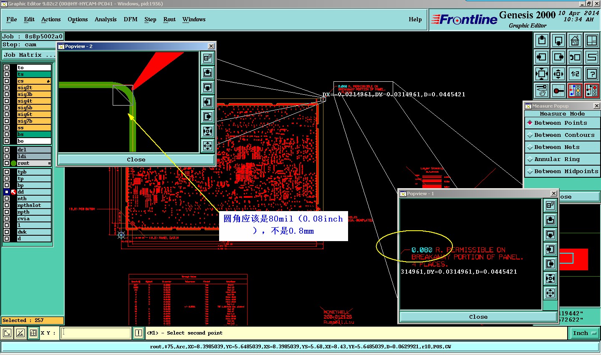
Task: Click the red arrow marker on dd layer
Action: [13, 192]
